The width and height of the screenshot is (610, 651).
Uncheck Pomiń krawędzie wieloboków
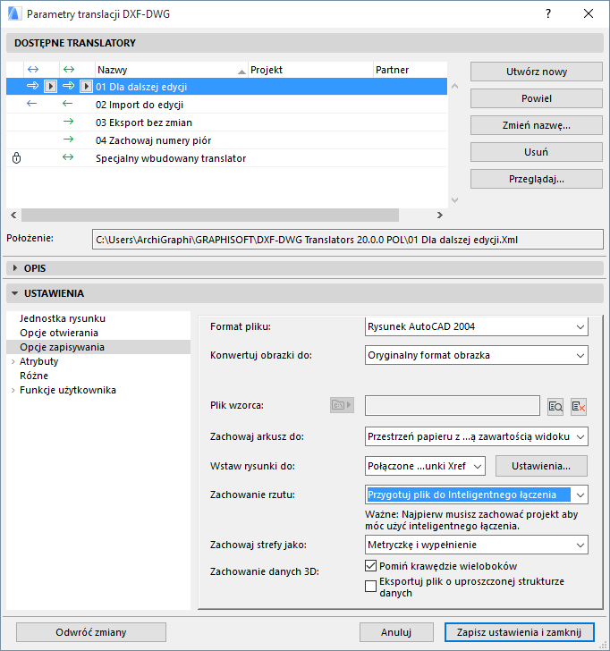(x=370, y=565)
